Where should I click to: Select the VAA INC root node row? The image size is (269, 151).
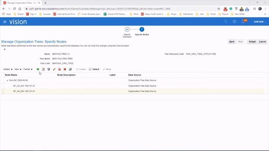click(134, 80)
